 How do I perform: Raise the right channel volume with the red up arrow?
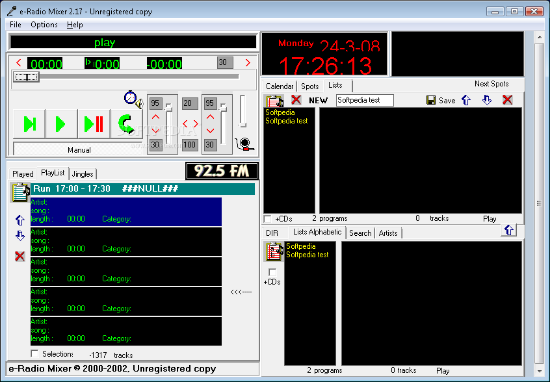[210, 117]
